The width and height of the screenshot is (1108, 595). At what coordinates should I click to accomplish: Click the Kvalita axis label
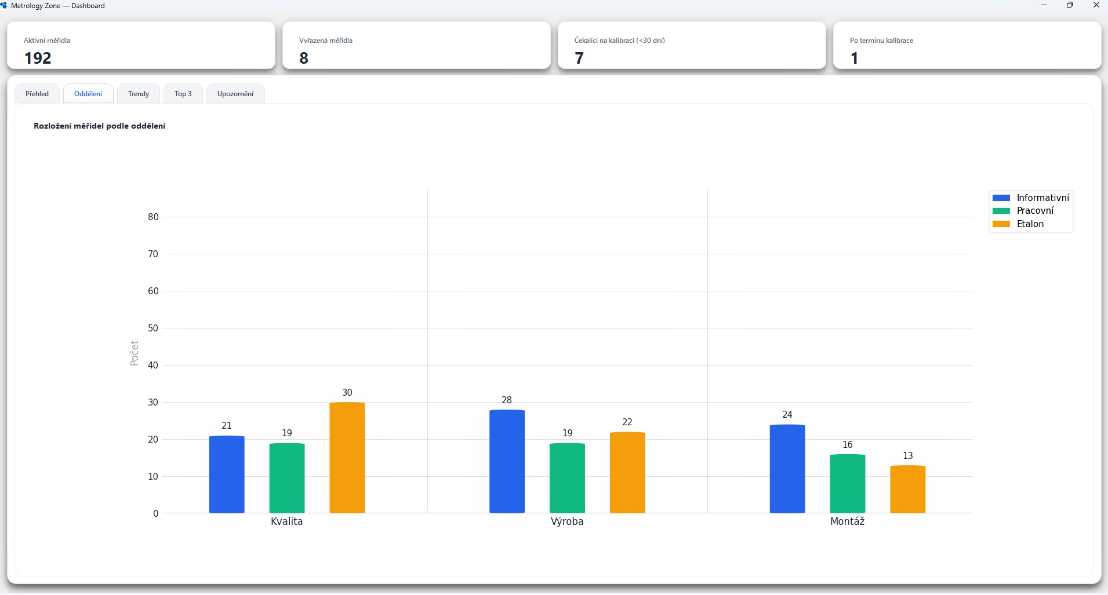click(x=286, y=521)
